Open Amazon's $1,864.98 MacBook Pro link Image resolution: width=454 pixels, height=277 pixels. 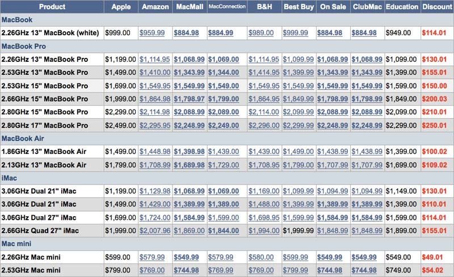pos(155,99)
